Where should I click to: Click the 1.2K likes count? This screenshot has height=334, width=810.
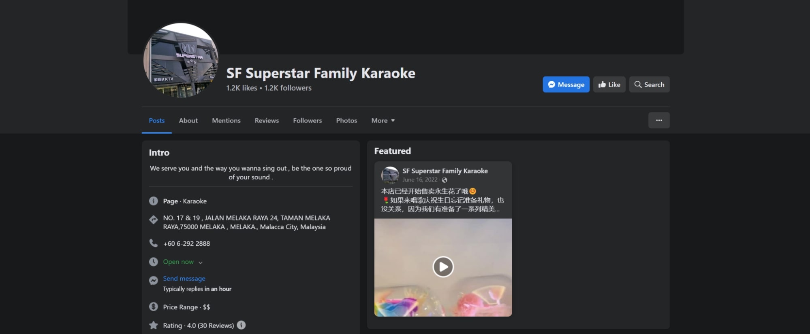coord(242,88)
